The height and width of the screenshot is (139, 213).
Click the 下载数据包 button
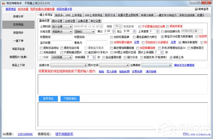tap(70, 98)
